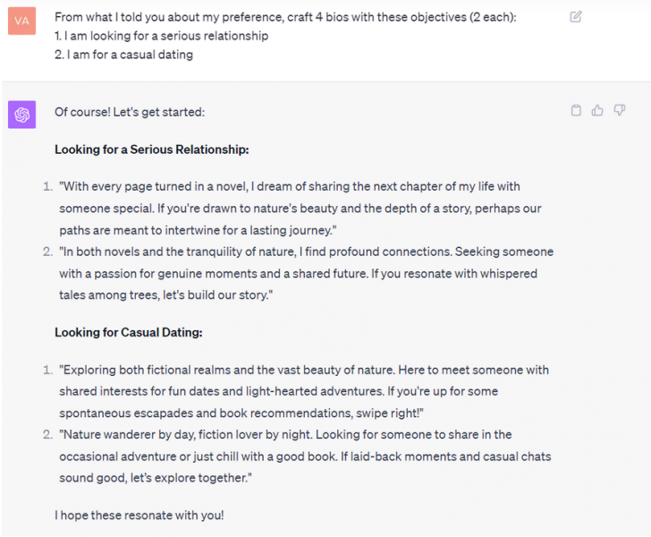Click the line "I am looking for a serious relationship"
This screenshot has width=651, height=537.
[x=166, y=36]
